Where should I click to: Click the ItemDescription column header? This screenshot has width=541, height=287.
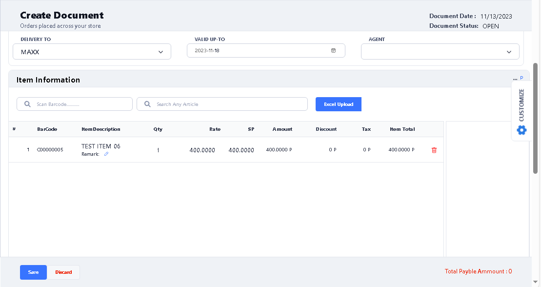click(x=101, y=129)
